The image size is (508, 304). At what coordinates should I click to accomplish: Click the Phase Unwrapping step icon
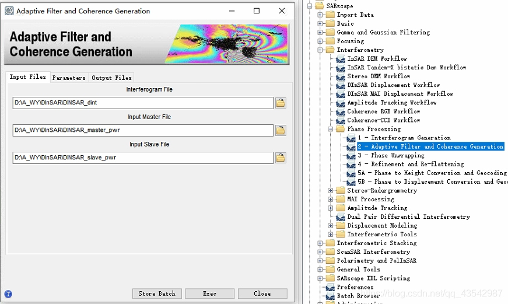click(351, 156)
